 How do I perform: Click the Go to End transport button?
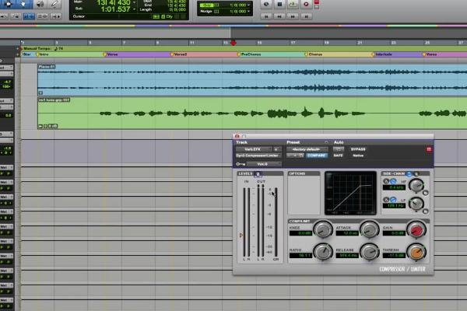point(306,16)
